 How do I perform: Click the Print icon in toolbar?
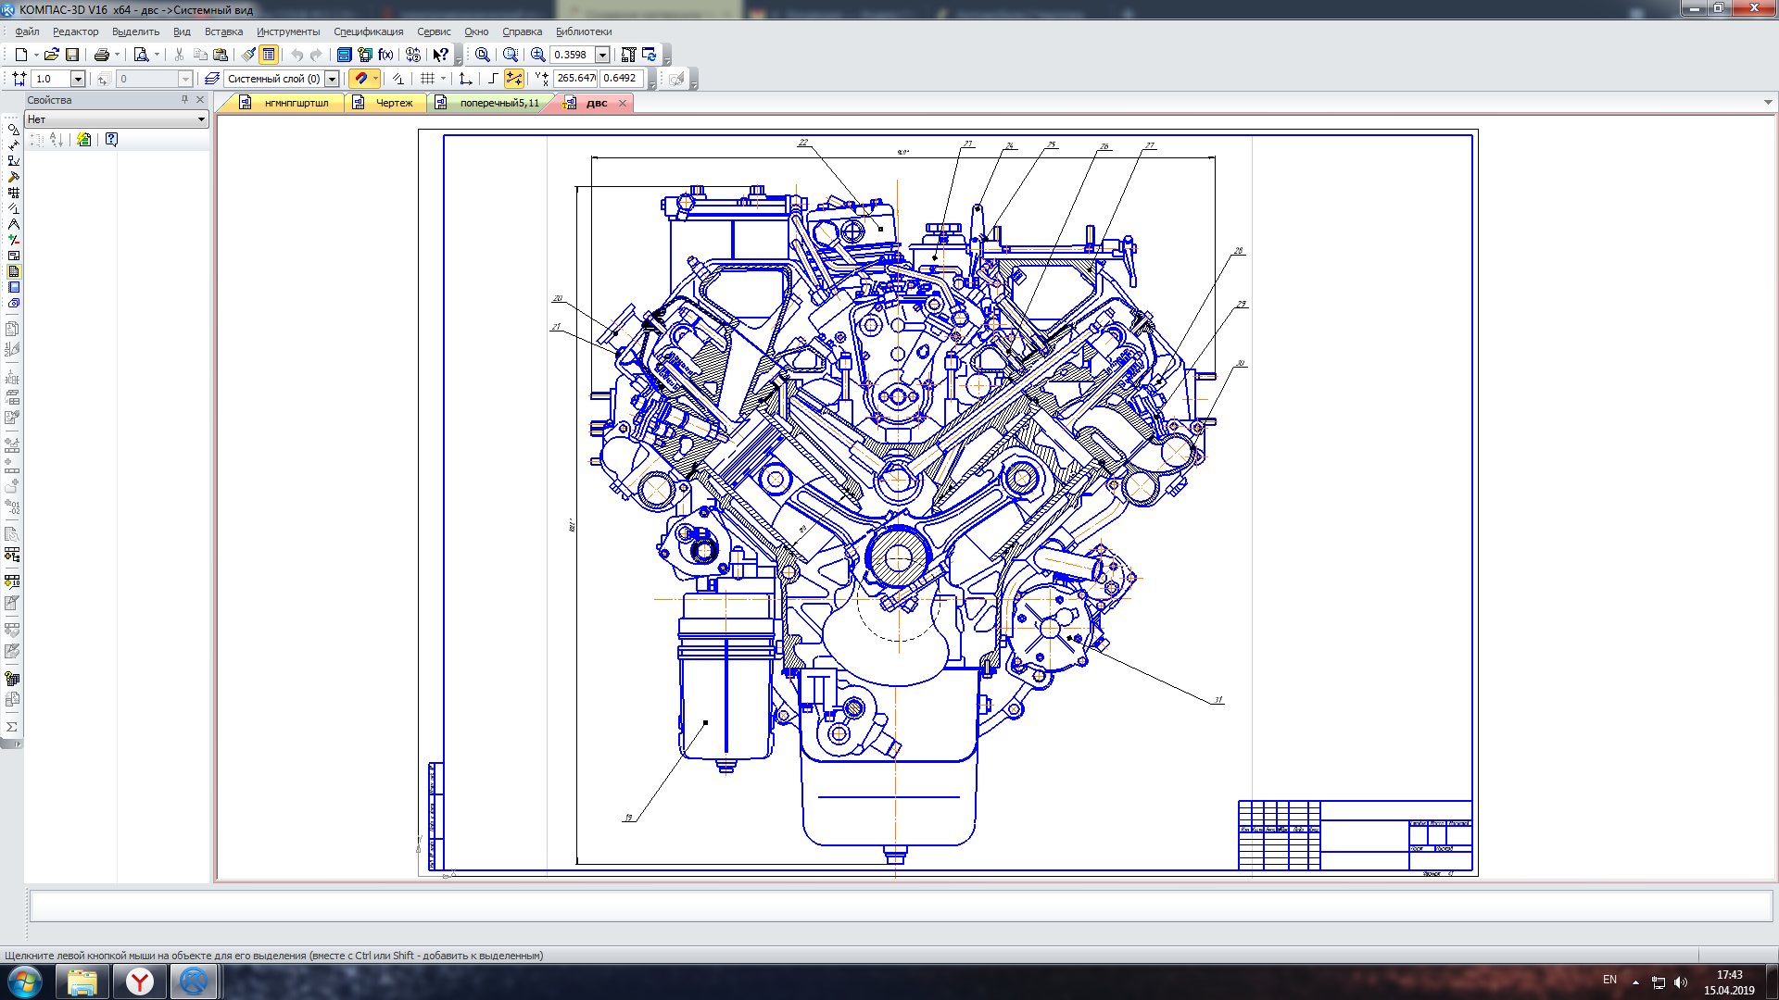(102, 55)
